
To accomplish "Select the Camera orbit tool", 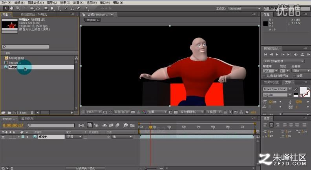I will tap(32, 8).
